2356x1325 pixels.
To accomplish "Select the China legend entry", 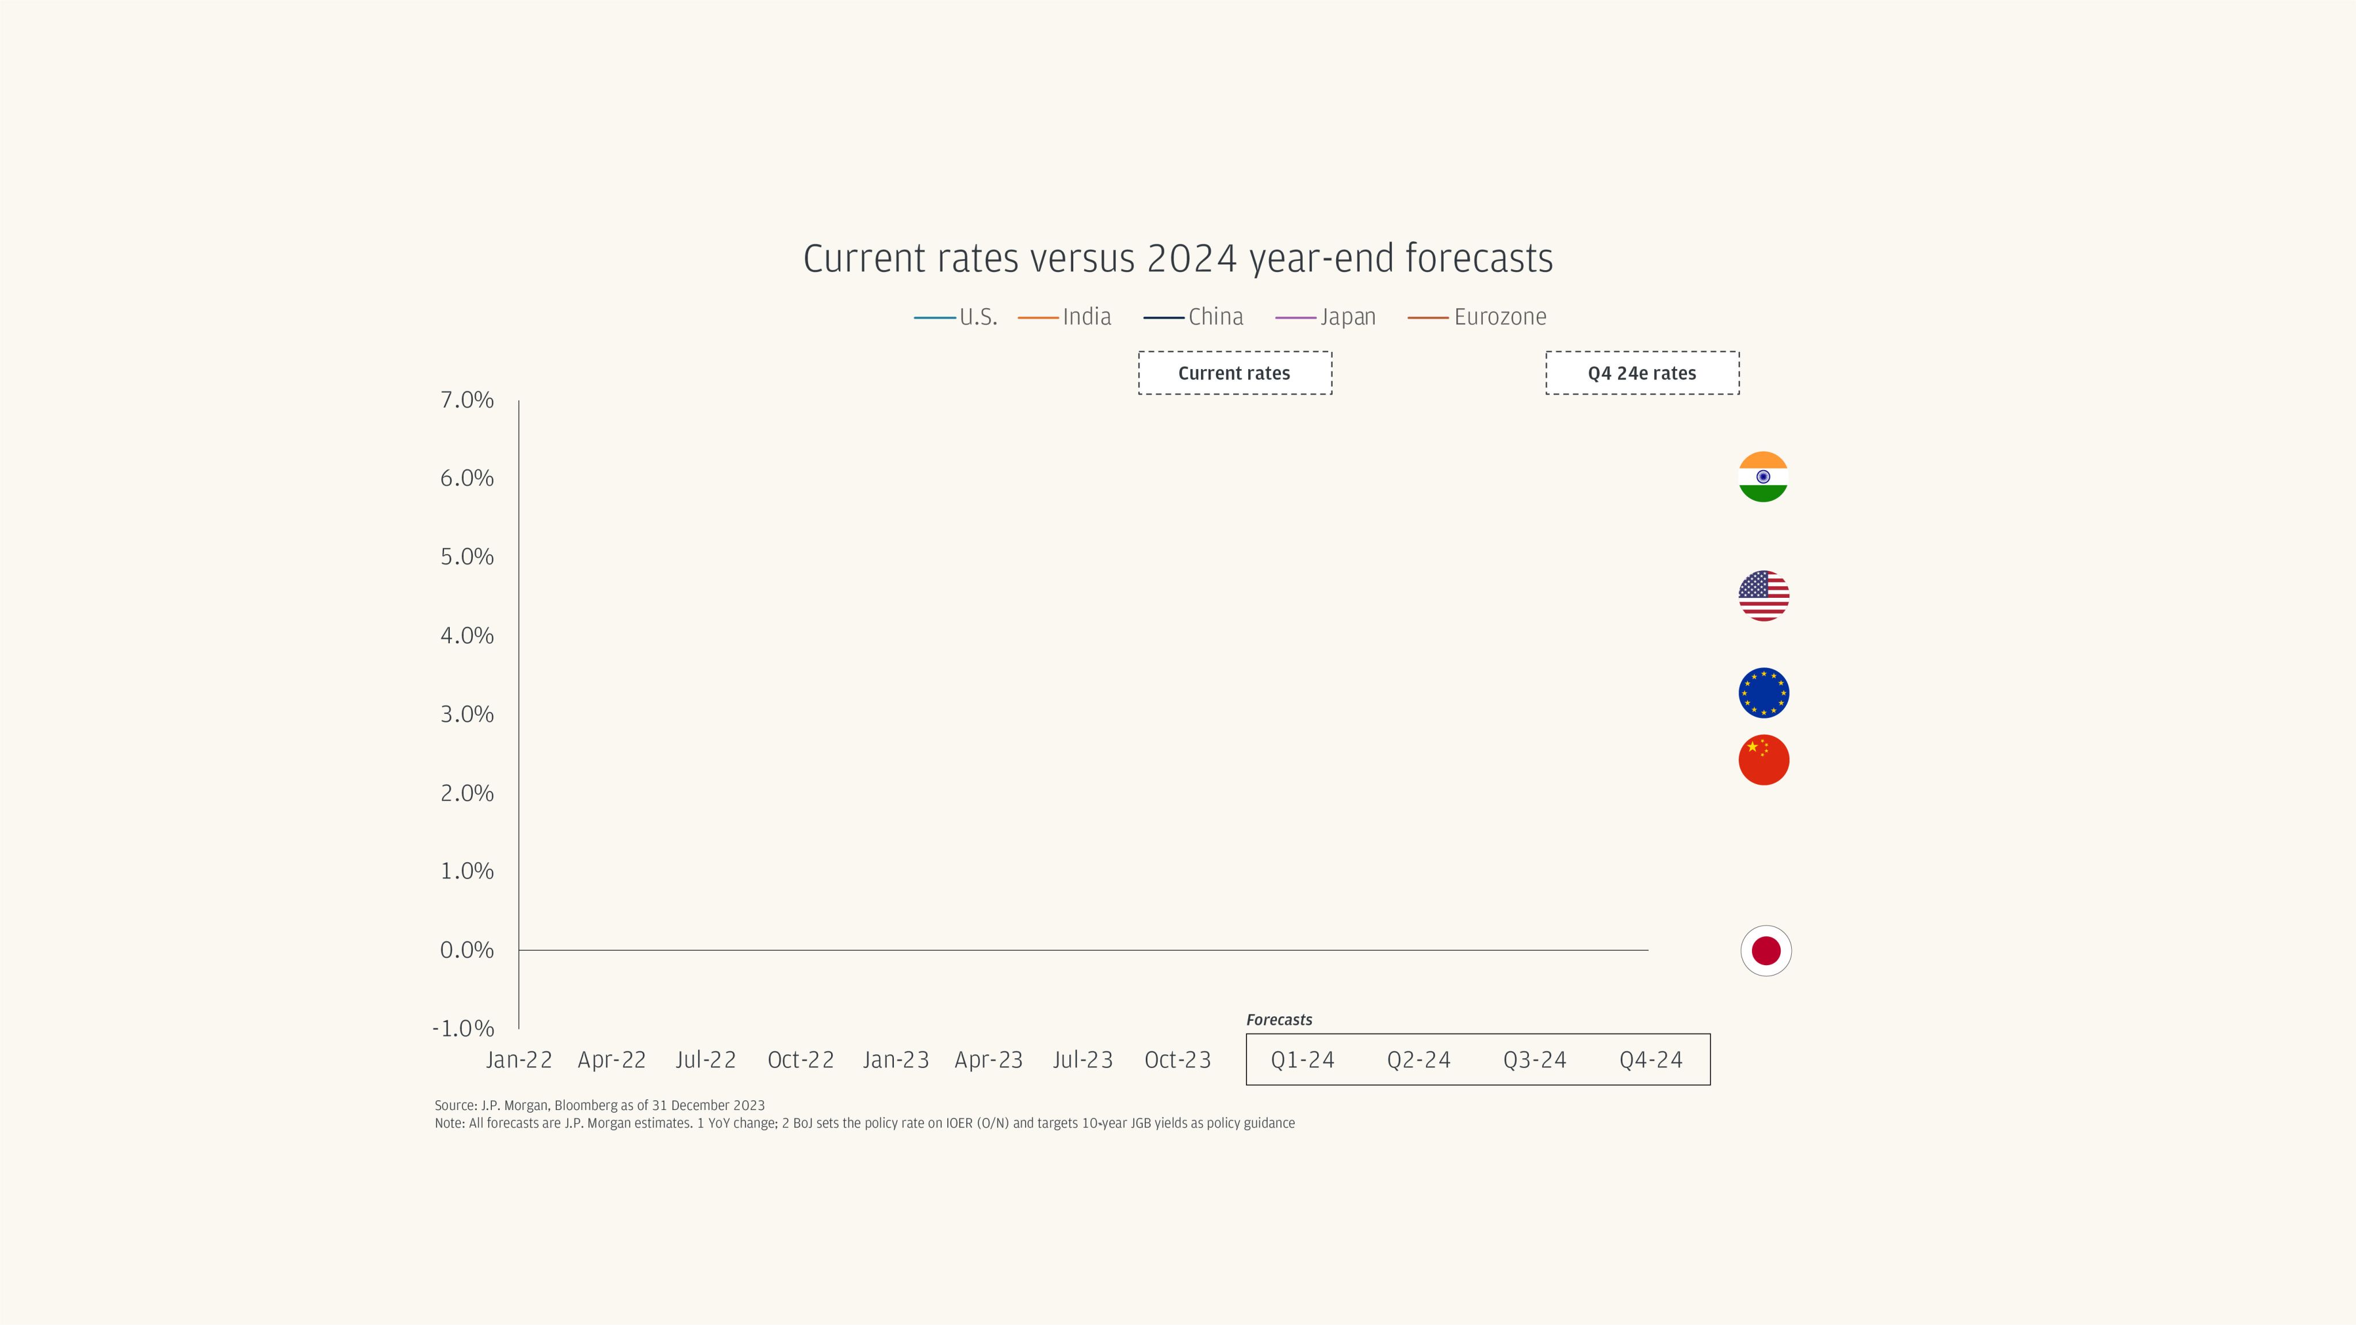I will tap(1194, 317).
